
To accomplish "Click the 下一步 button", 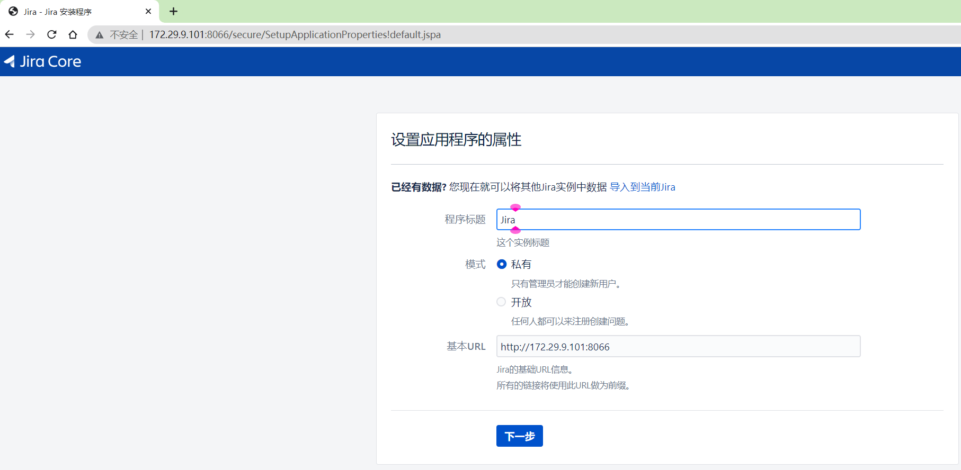I will point(520,436).
